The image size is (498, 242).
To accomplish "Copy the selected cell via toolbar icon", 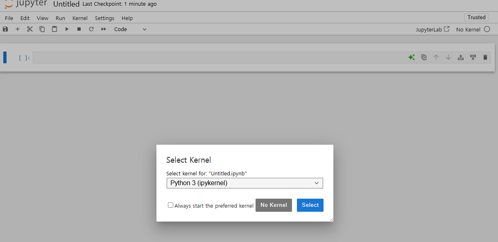I will 42,29.
